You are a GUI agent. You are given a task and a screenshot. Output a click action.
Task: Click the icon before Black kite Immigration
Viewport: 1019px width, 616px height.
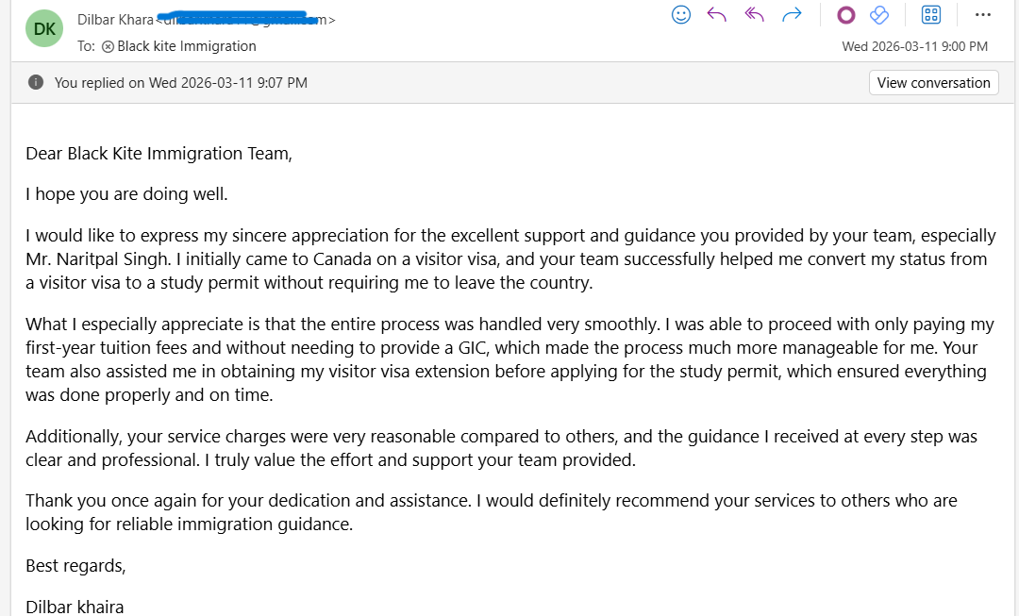pyautogui.click(x=108, y=46)
